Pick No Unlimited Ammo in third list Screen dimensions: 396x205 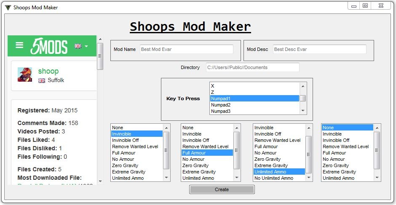(274, 178)
